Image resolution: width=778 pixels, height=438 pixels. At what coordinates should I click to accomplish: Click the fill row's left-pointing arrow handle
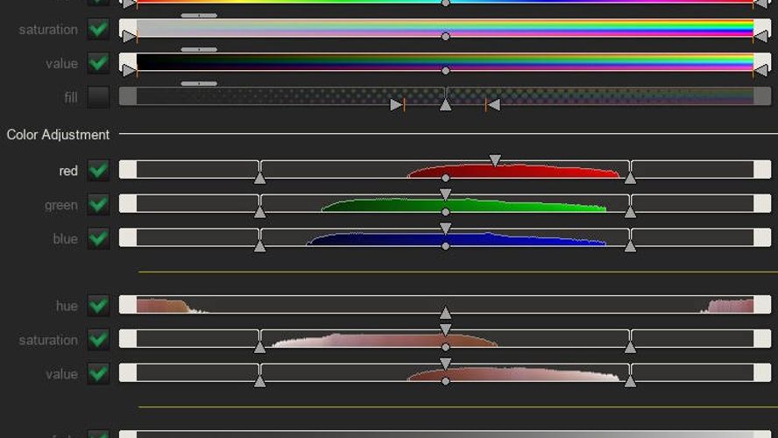click(x=494, y=105)
